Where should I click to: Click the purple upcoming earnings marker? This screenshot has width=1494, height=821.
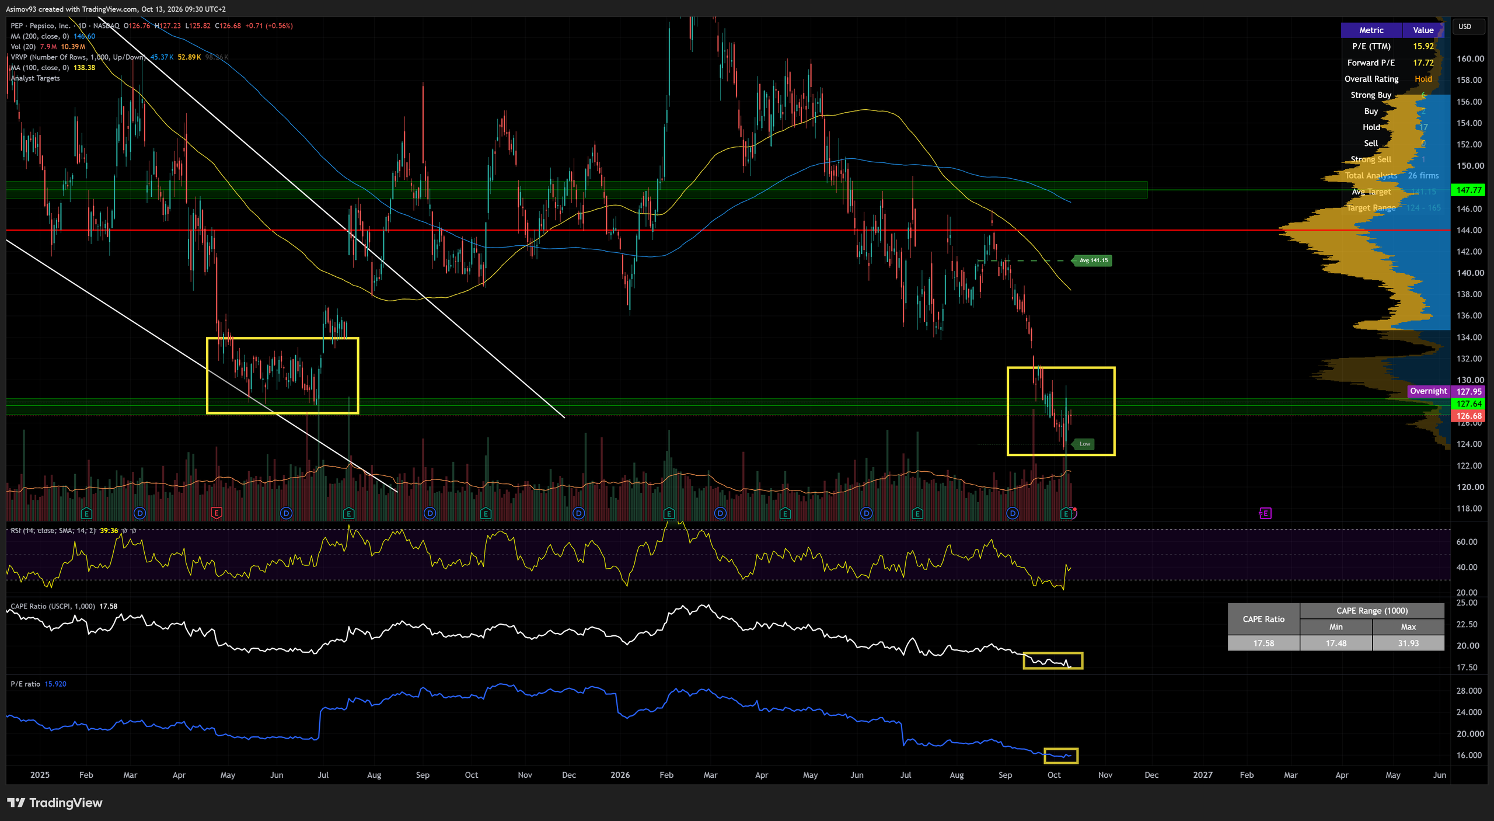click(x=1265, y=513)
